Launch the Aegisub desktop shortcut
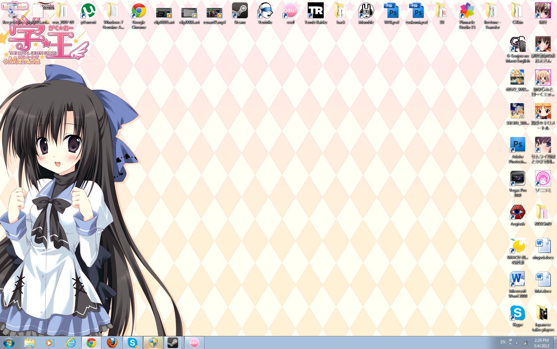 click(x=517, y=215)
